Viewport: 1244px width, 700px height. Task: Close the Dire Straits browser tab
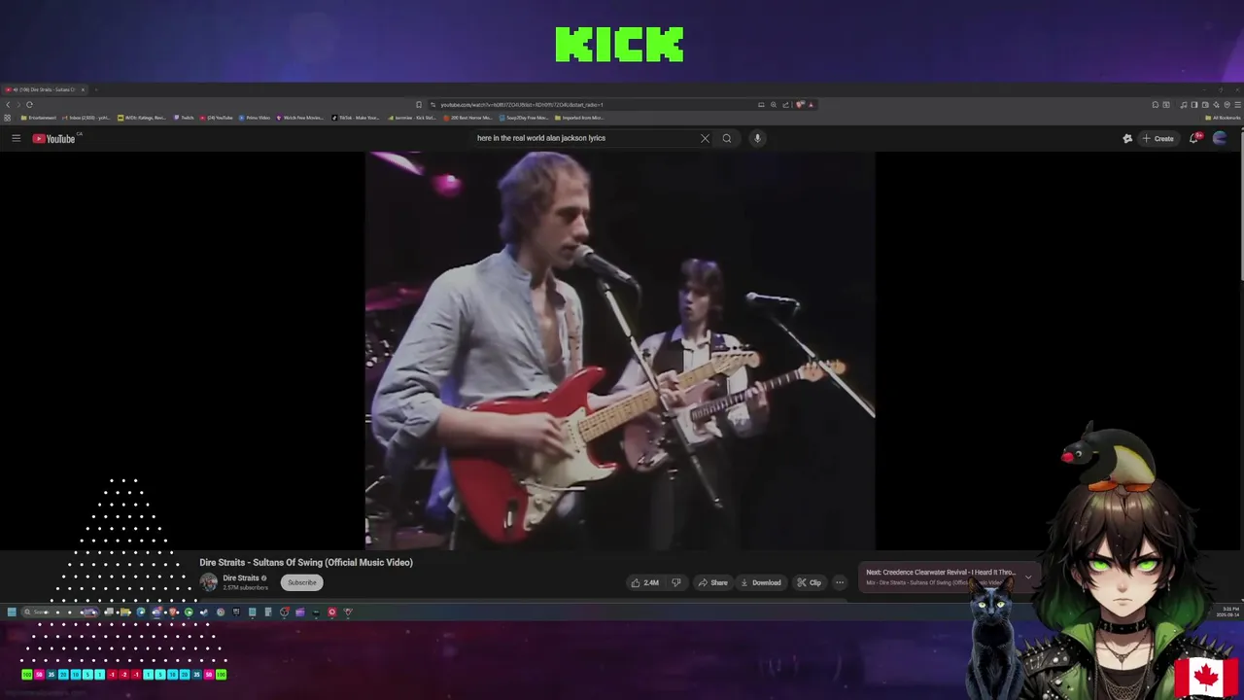point(83,89)
